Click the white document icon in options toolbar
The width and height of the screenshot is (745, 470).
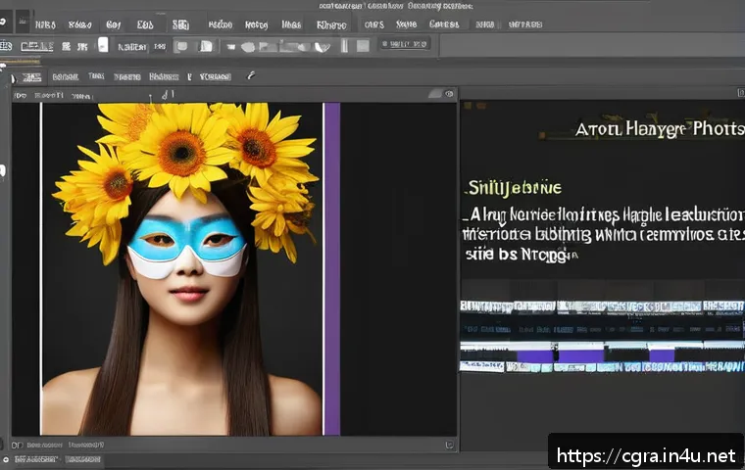[x=103, y=45]
